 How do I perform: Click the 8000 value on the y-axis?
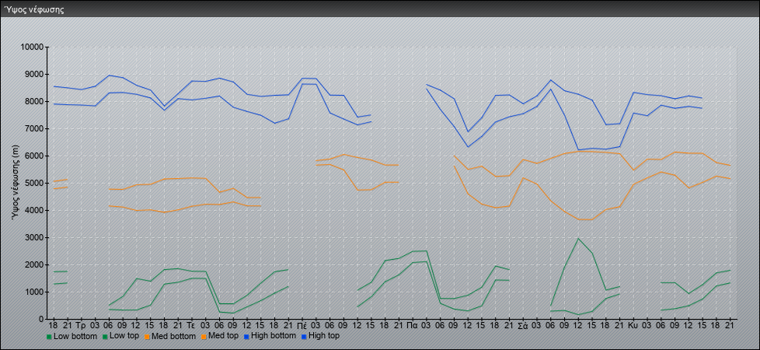pos(34,101)
